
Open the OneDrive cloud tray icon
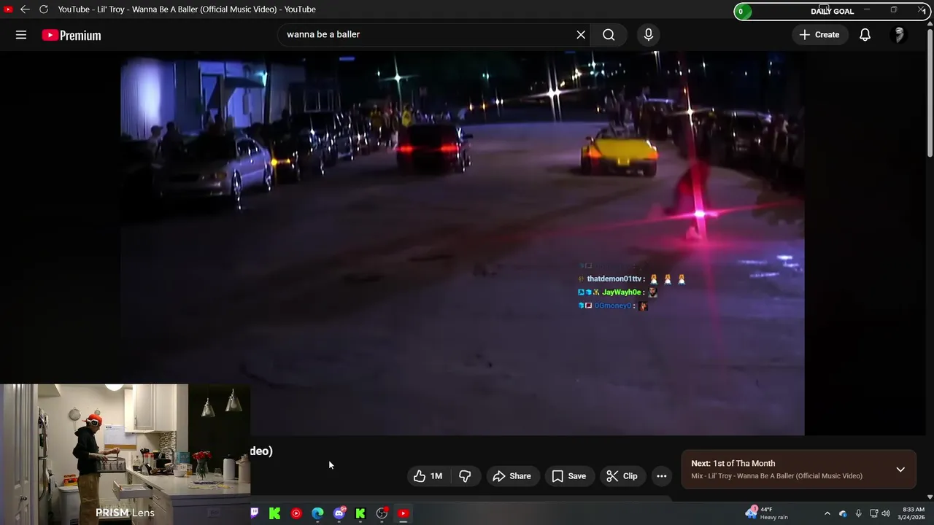(x=843, y=513)
